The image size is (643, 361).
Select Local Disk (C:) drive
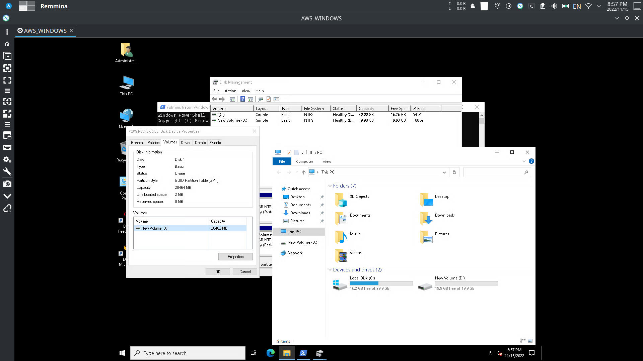point(373,283)
